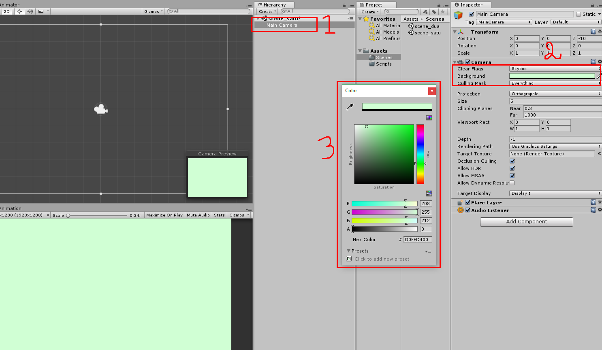
Task: Click the Add Component button
Action: (526, 222)
